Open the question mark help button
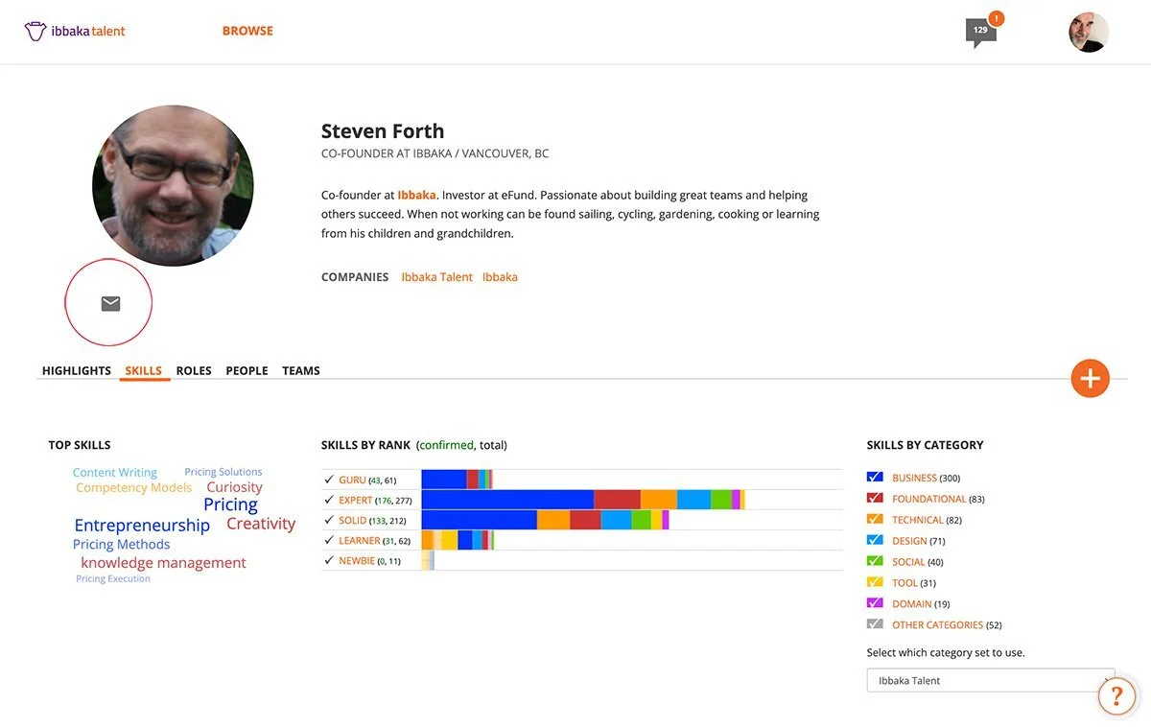The width and height of the screenshot is (1151, 727). pyautogui.click(x=1116, y=696)
